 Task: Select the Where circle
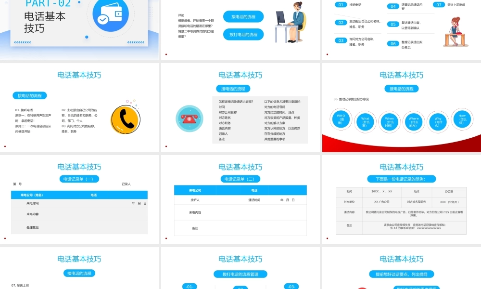pyautogui.click(x=414, y=122)
